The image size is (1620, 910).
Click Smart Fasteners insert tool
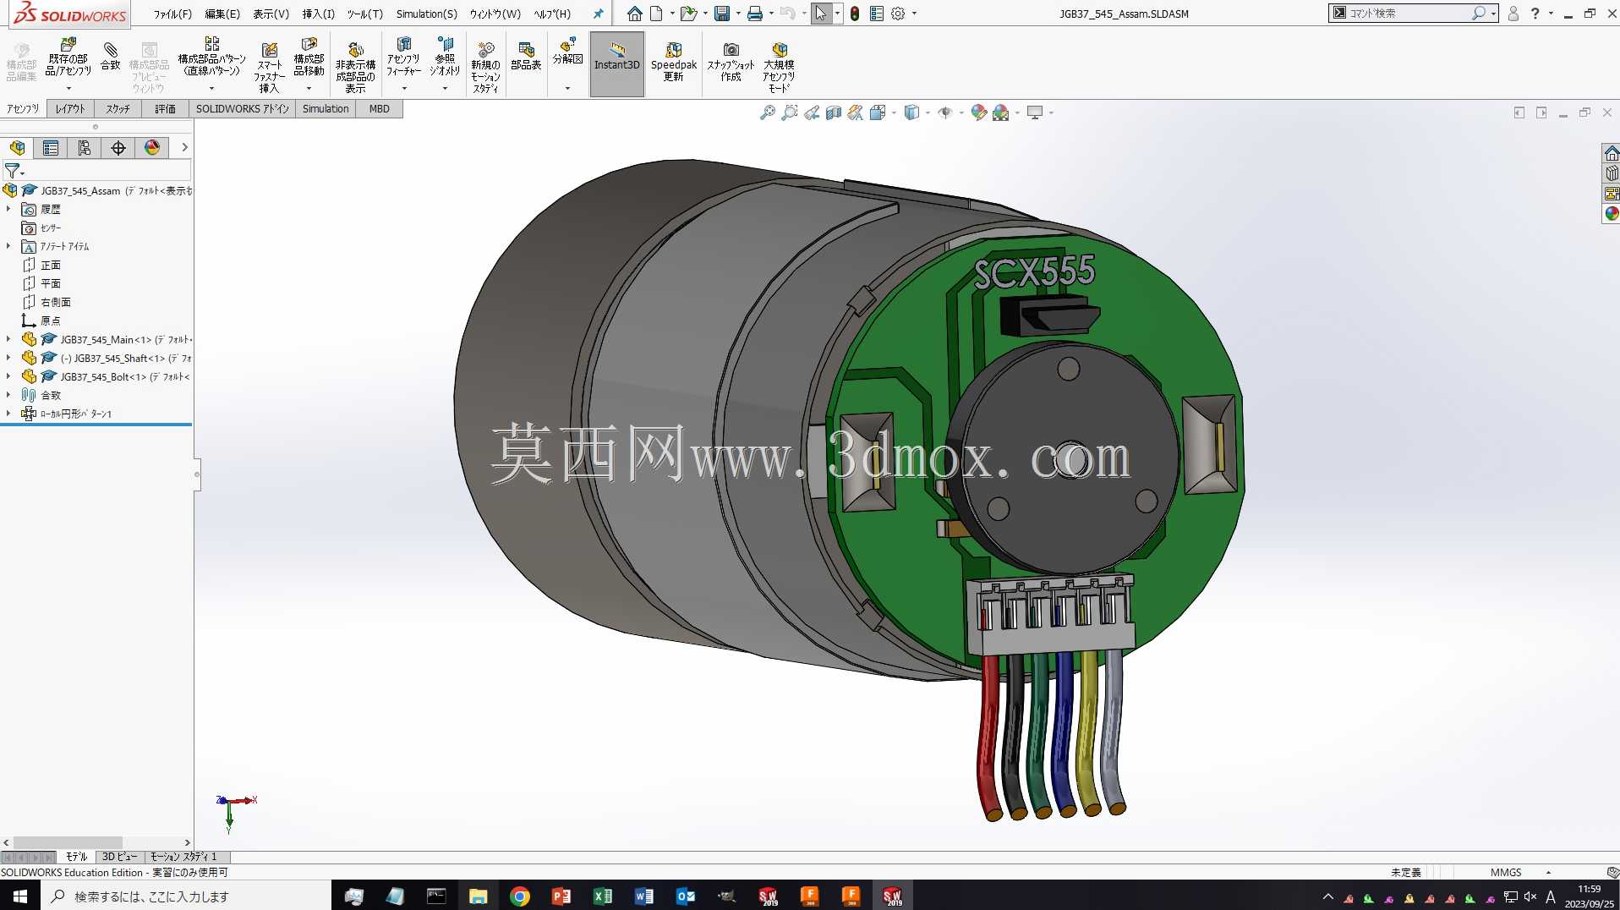[x=269, y=67]
